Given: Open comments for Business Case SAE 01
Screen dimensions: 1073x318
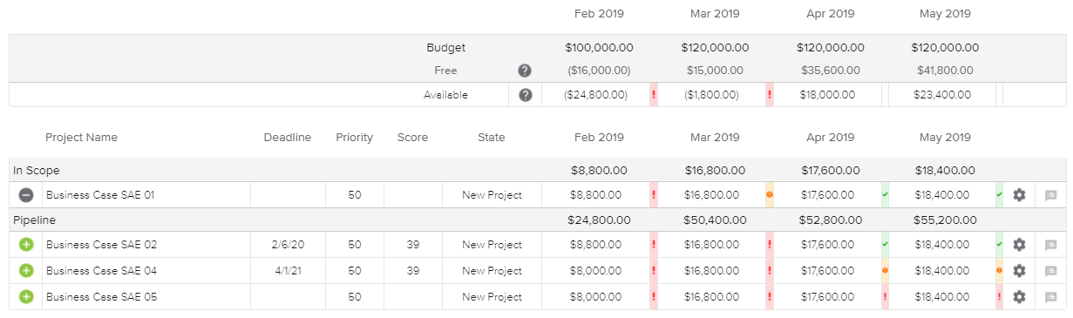Looking at the screenshot, I should click(1050, 195).
